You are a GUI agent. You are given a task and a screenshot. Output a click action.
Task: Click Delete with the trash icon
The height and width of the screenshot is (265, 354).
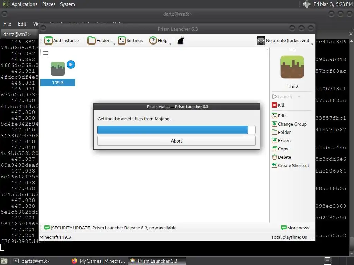point(281,157)
